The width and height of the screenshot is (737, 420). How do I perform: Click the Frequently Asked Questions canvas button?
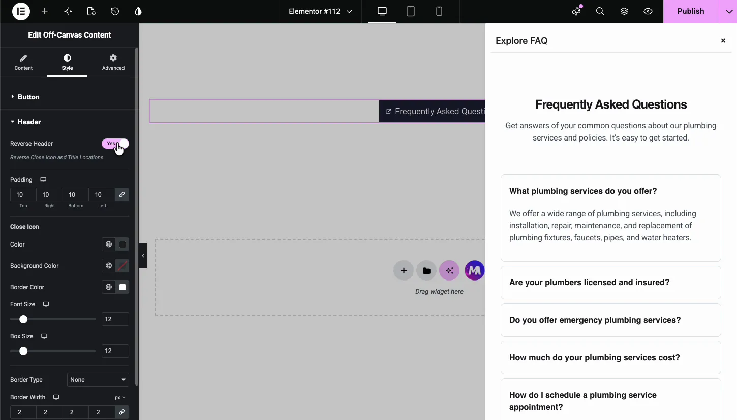coord(433,111)
